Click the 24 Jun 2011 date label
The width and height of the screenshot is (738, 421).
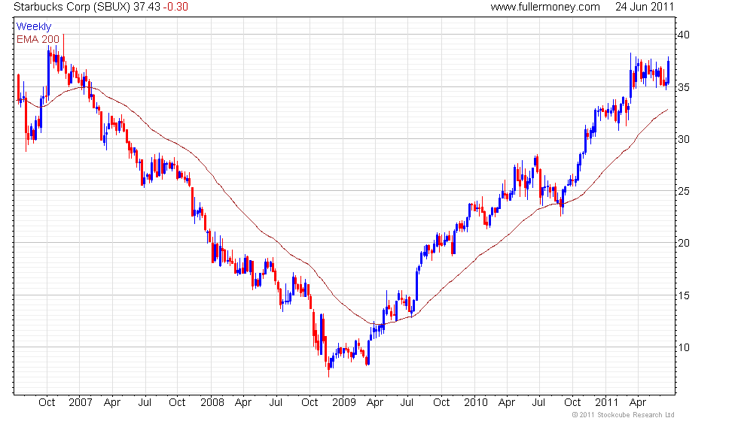click(643, 7)
